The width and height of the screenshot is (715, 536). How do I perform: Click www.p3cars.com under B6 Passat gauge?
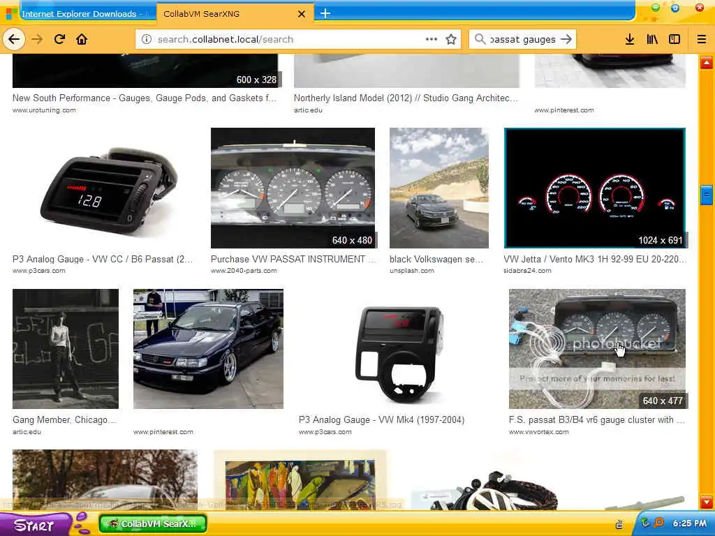[39, 270]
